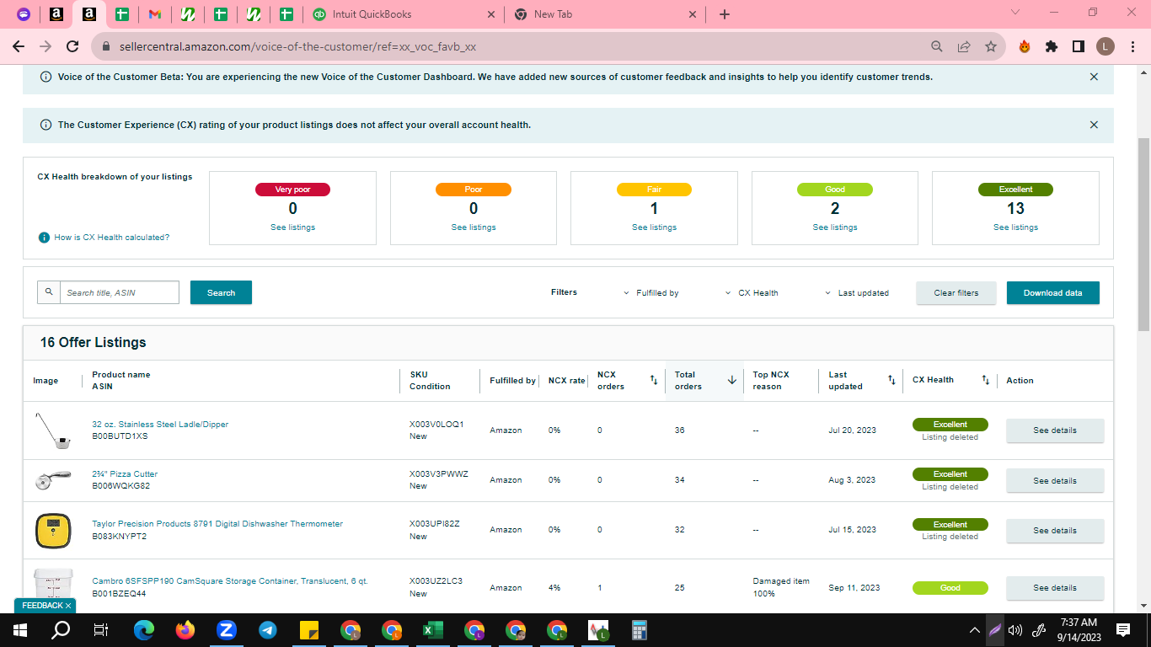
Task: Click the browser reload icon
Action: pyautogui.click(x=72, y=46)
